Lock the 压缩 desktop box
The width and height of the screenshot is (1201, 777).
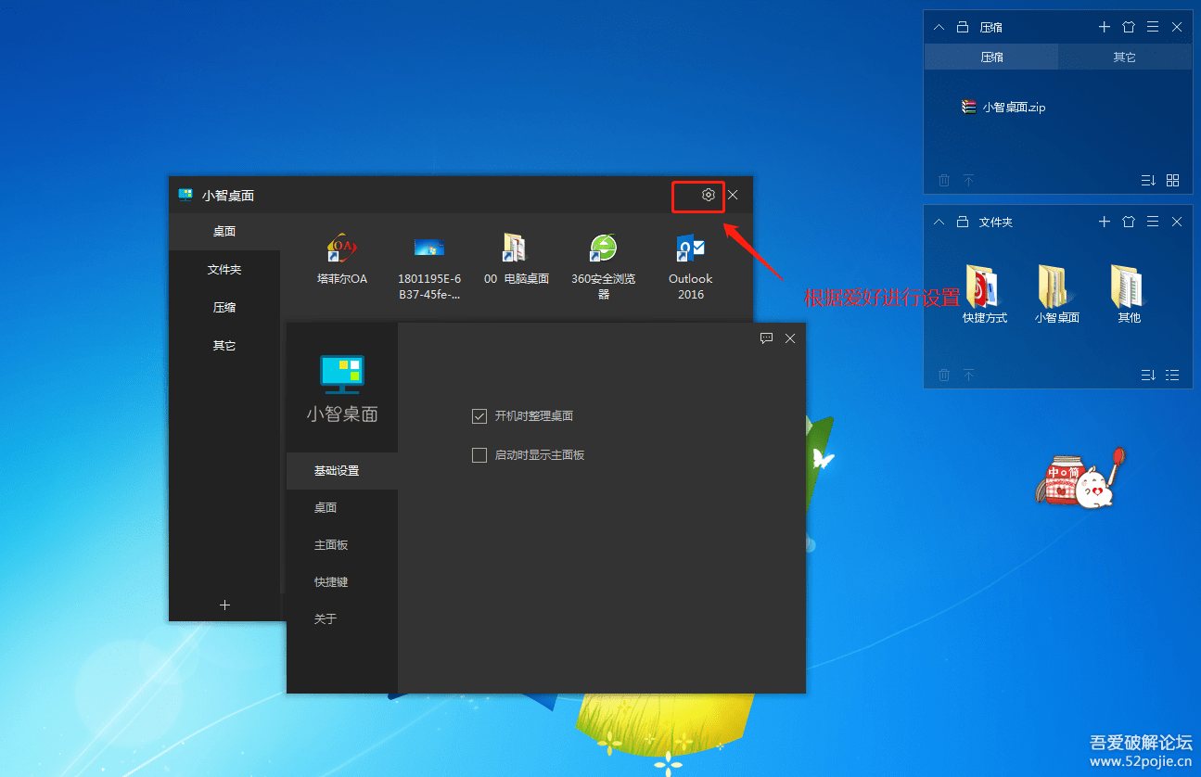coord(963,27)
